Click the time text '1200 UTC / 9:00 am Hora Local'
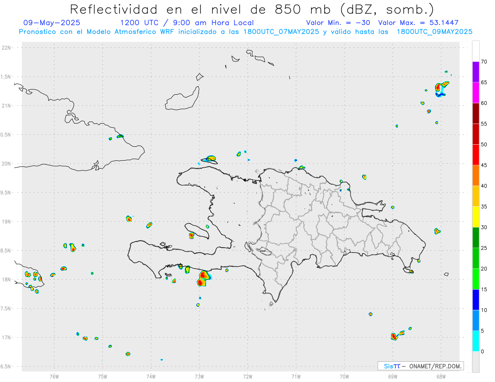 pos(187,23)
